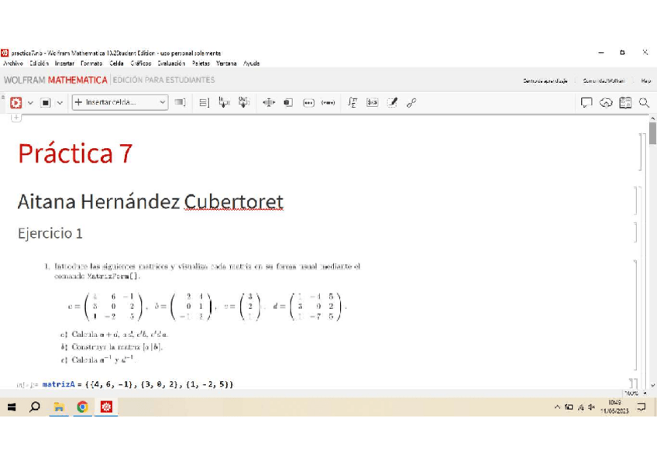Open the Comunidad Wolfram link
The height and width of the screenshot is (464, 657).
[x=604, y=81]
